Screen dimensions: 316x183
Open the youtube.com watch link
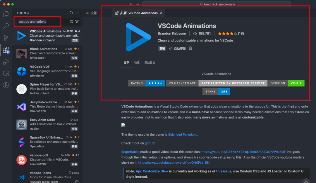[x=174, y=163]
